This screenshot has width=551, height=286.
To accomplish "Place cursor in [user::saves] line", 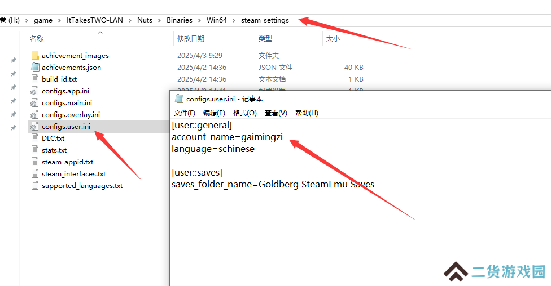I will [197, 172].
